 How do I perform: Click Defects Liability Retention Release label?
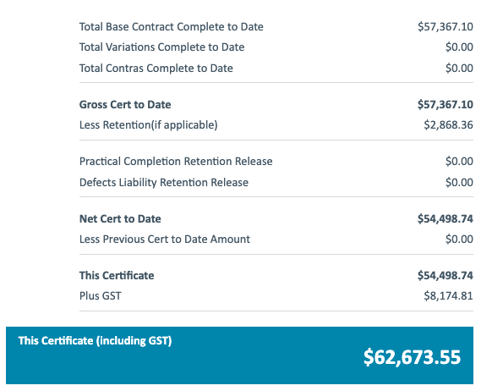164,183
